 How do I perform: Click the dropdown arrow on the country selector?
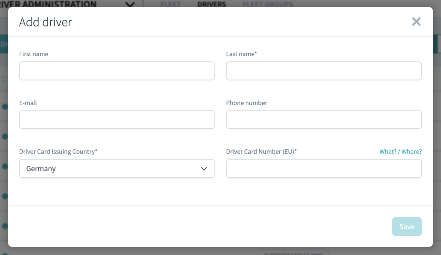[x=204, y=169]
